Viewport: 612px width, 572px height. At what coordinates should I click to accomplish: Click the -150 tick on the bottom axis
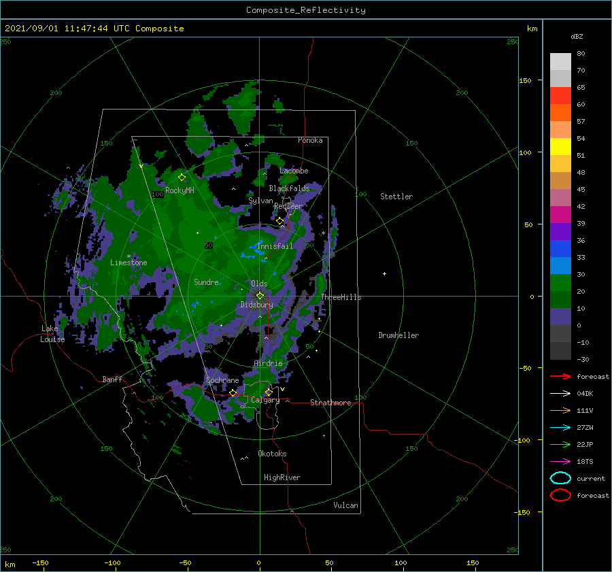[x=40, y=562]
